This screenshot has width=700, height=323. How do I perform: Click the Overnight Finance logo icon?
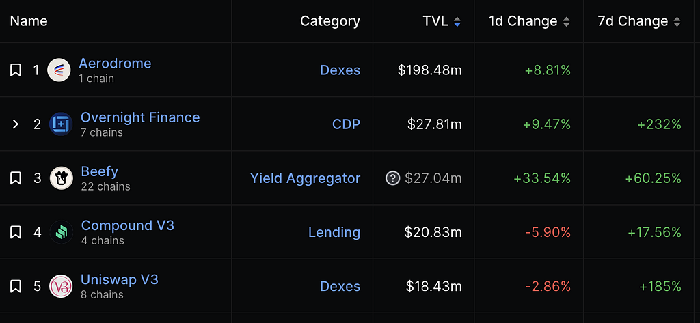[x=61, y=124]
